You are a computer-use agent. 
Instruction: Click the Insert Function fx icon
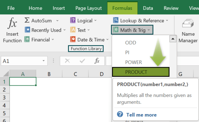point(12,23)
